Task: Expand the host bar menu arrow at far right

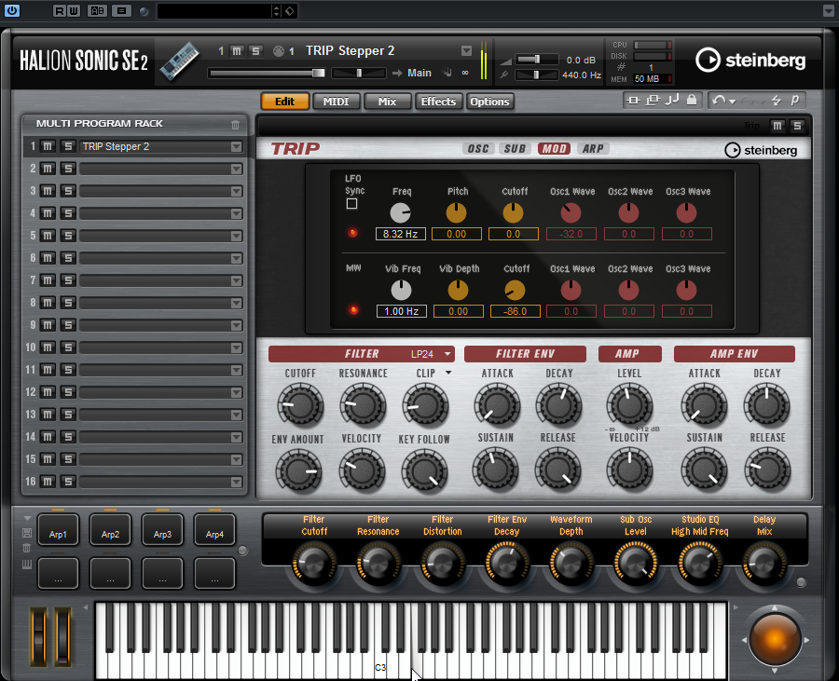Action: tap(829, 10)
